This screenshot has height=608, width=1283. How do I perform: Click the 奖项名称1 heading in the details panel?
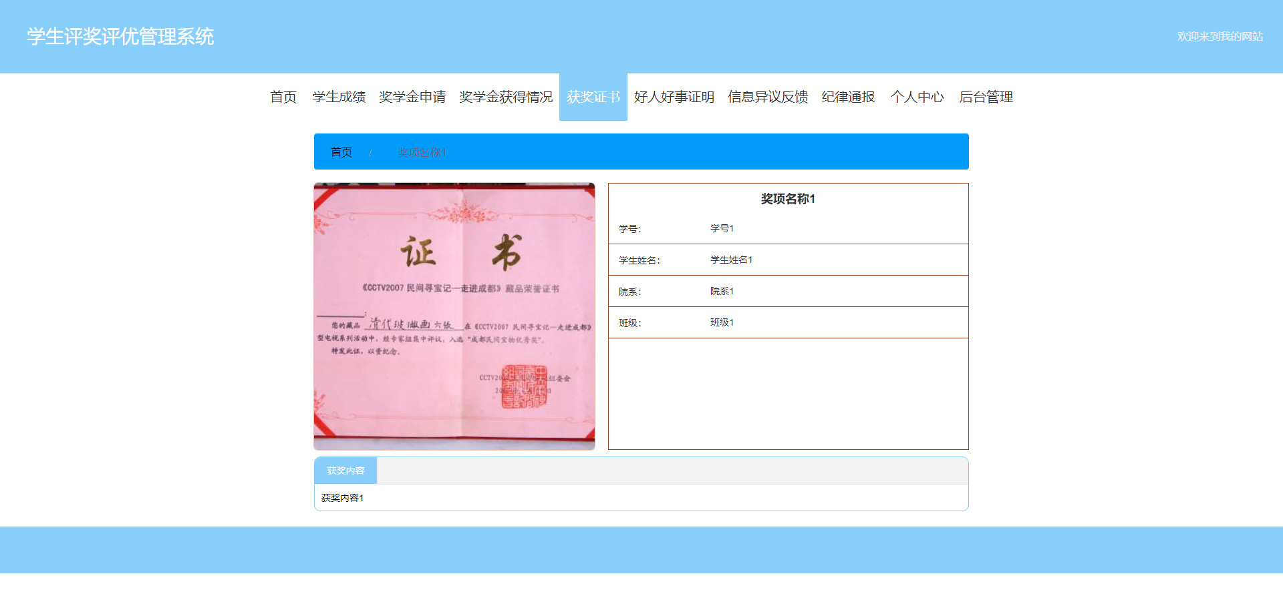(x=788, y=199)
